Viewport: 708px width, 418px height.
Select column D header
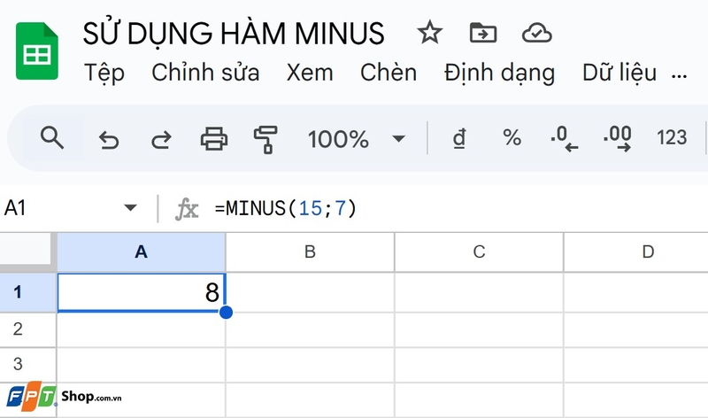point(636,252)
